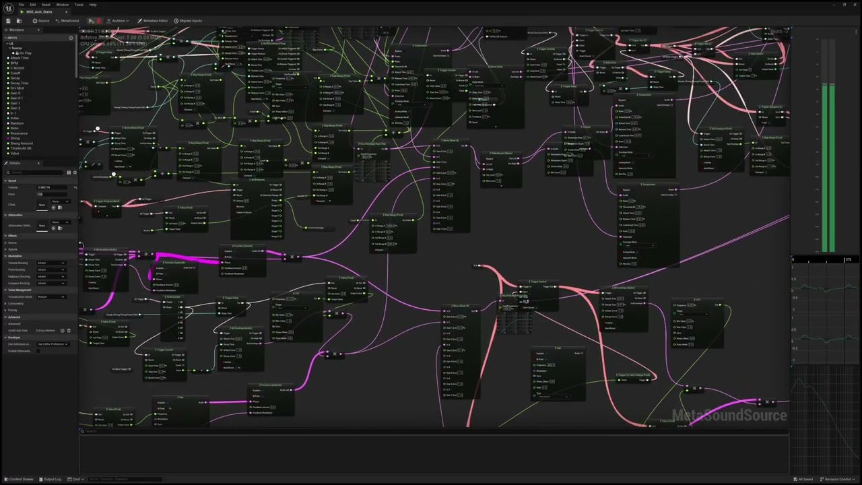
Task: Open the Tools menu
Action: coord(79,5)
